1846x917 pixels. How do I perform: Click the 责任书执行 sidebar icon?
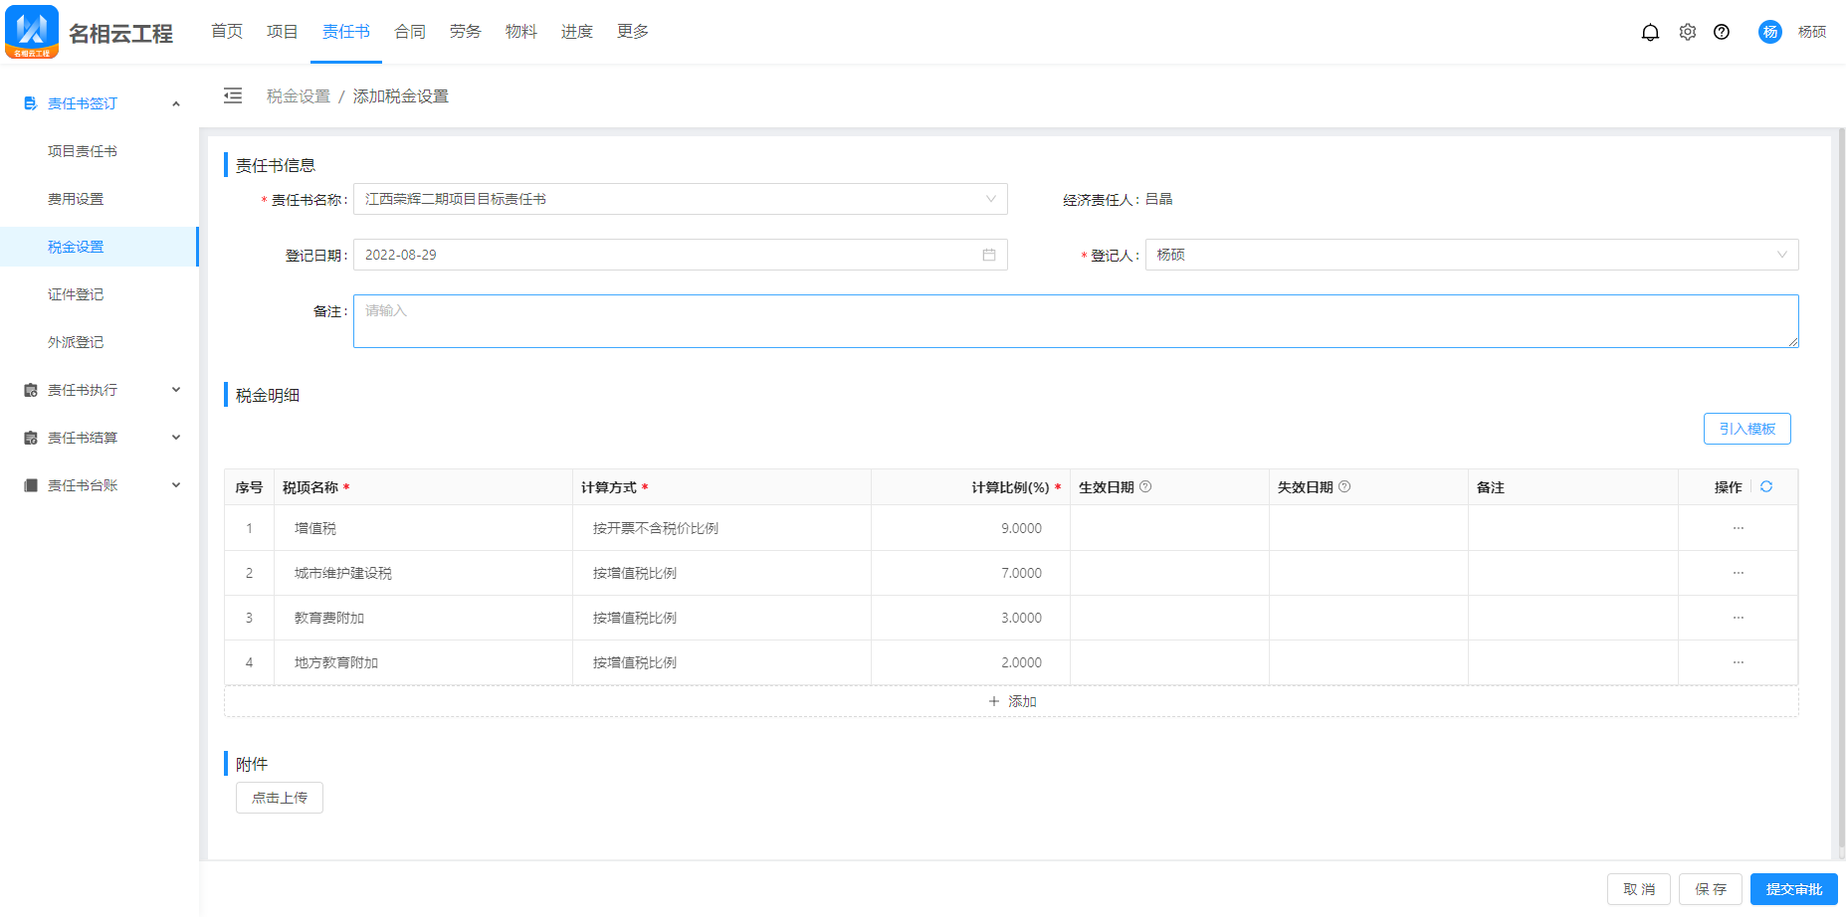pos(30,390)
